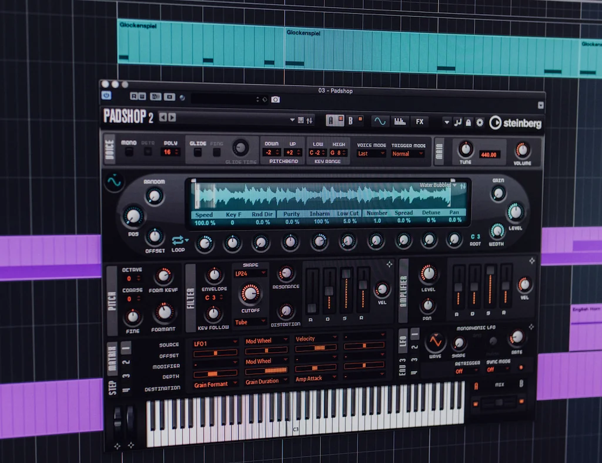Toggle layer A on/off indicator

click(340, 119)
